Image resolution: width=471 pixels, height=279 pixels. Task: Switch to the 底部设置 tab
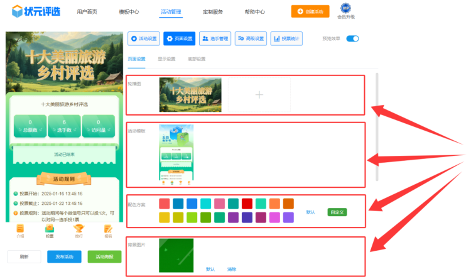point(196,59)
